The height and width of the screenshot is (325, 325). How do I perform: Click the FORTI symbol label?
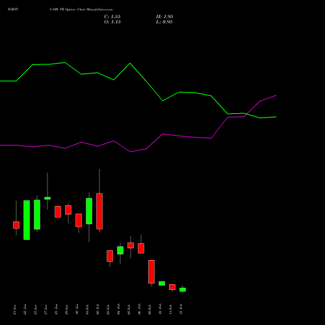12,9
